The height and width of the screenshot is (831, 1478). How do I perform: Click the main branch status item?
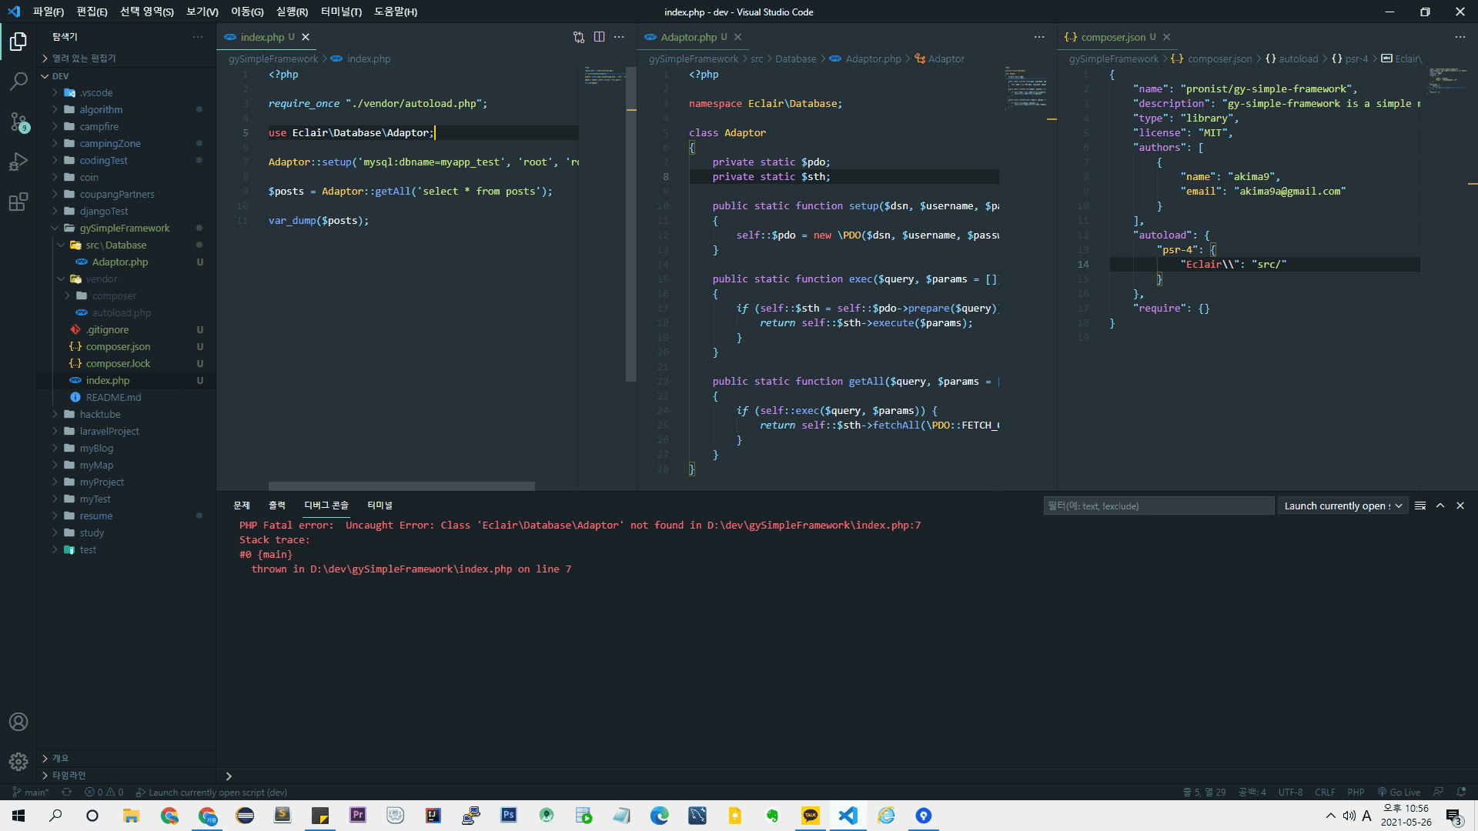coord(31,793)
